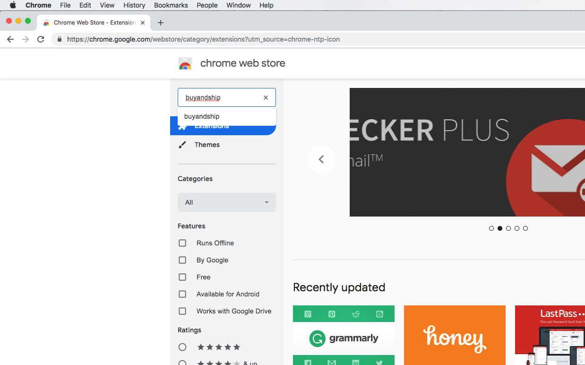The height and width of the screenshot is (365, 585).
Task: Click the browser reload icon
Action: click(x=41, y=39)
